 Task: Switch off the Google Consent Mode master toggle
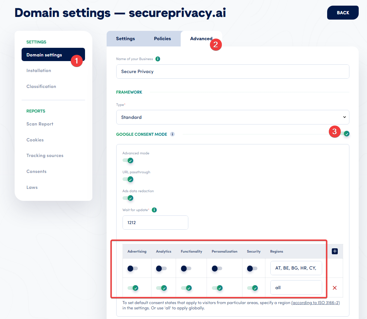(346, 133)
